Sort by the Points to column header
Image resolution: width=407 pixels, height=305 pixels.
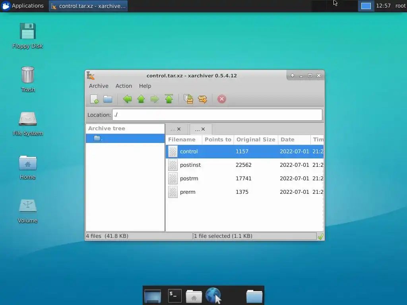coord(218,139)
